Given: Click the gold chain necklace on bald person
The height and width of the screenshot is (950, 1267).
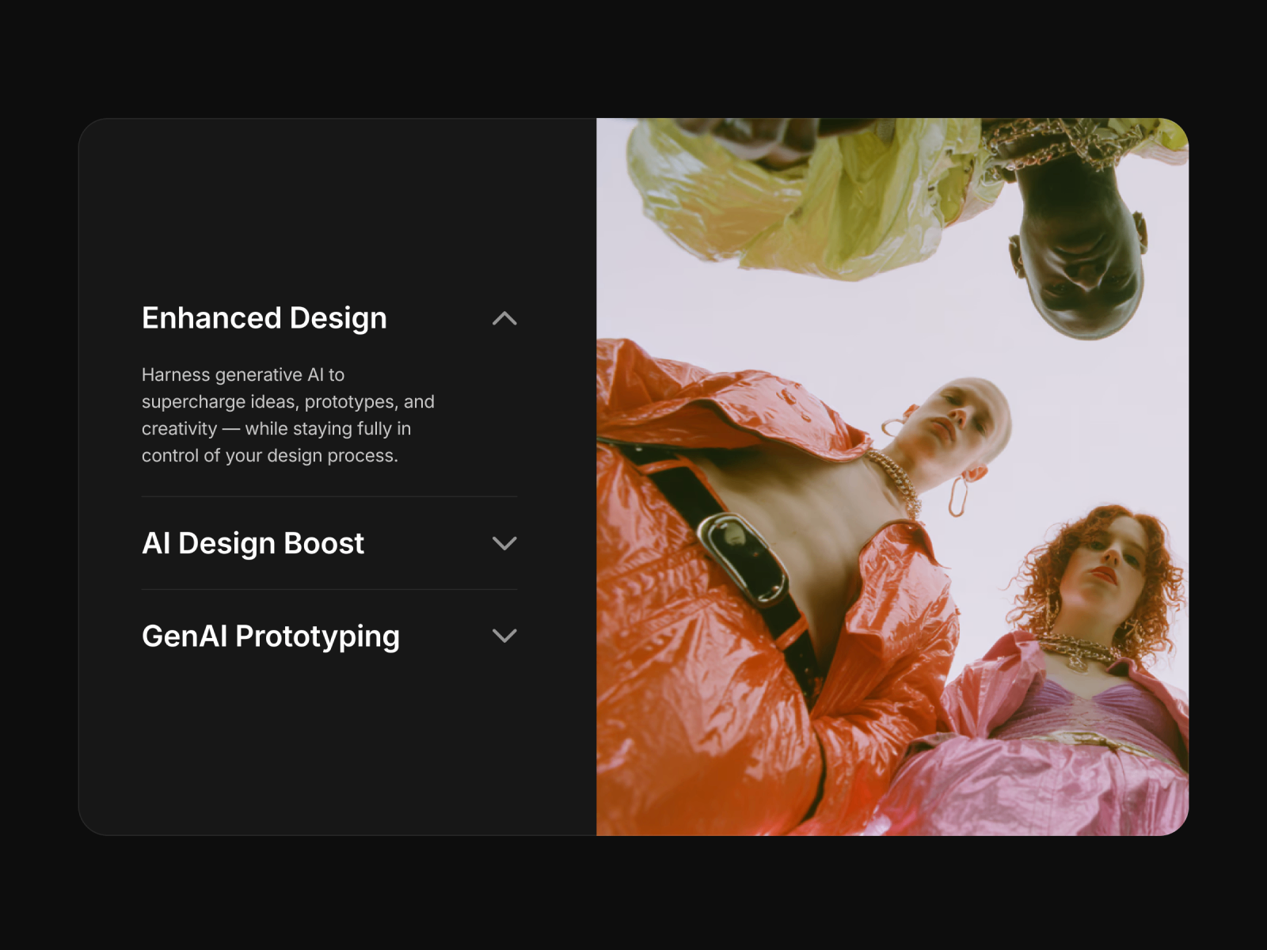Looking at the screenshot, I should point(896,479).
